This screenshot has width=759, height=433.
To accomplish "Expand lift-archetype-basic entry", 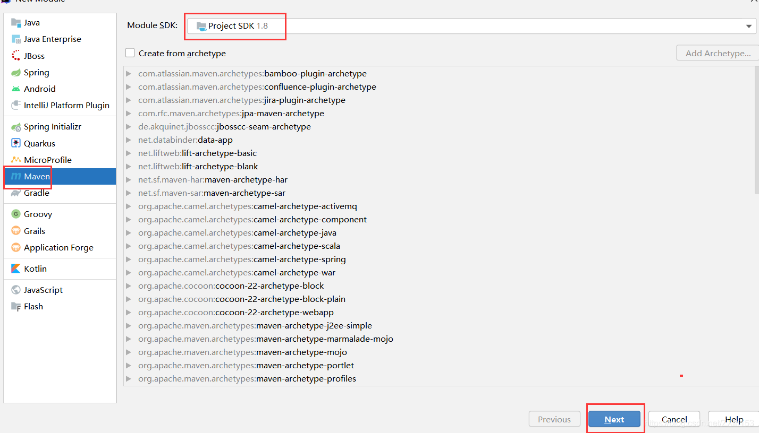I will pyautogui.click(x=129, y=153).
